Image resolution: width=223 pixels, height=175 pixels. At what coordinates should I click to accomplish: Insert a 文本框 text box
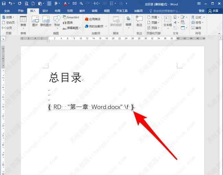[x=168, y=22]
